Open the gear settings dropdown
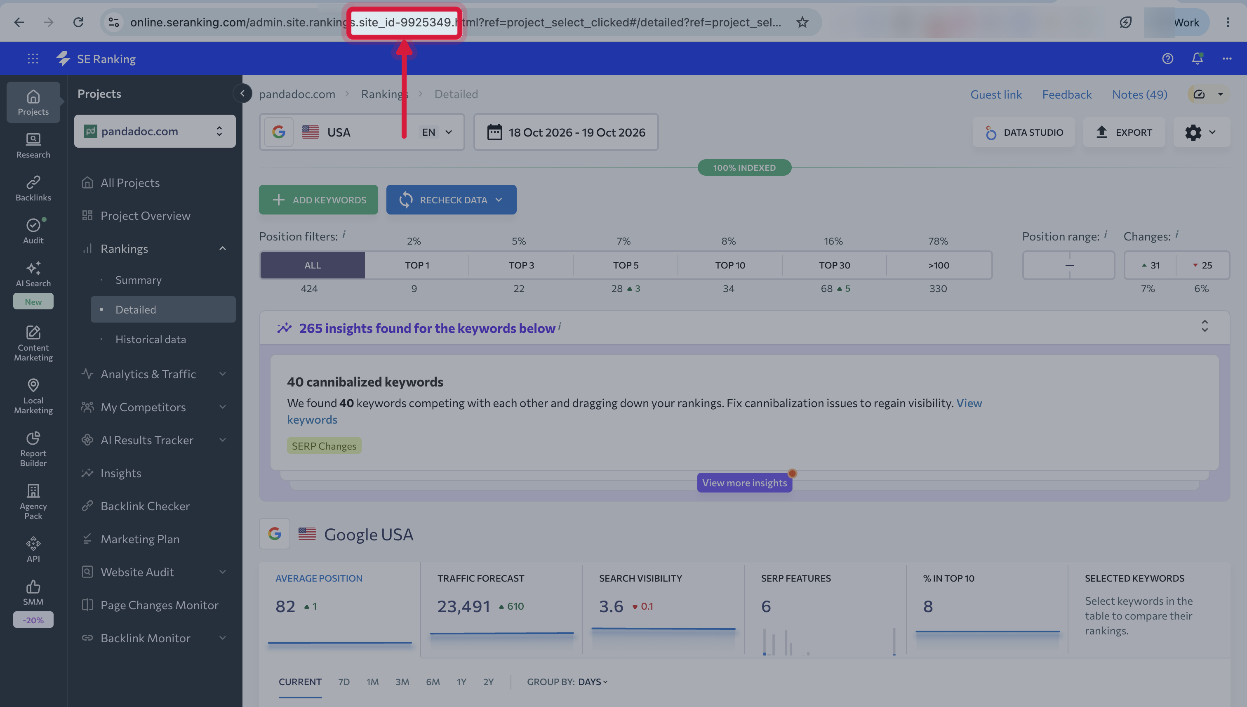1247x707 pixels. (x=1201, y=132)
